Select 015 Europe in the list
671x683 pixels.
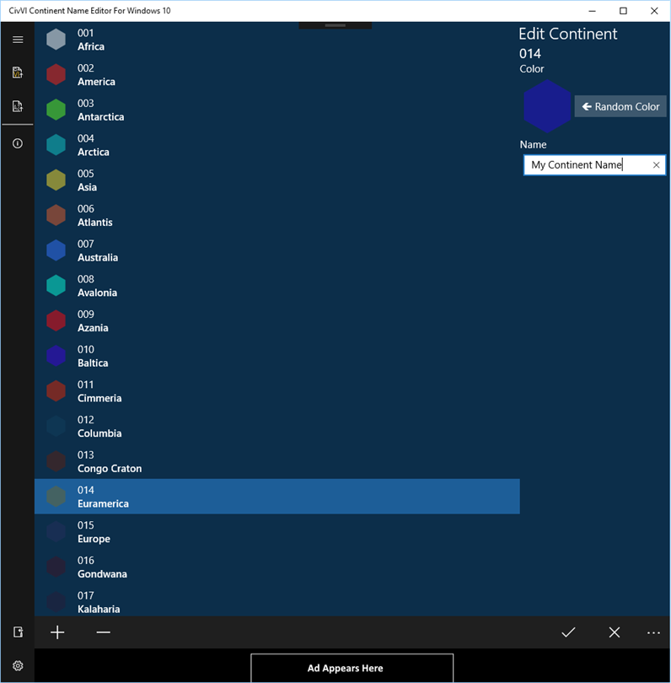pos(277,532)
